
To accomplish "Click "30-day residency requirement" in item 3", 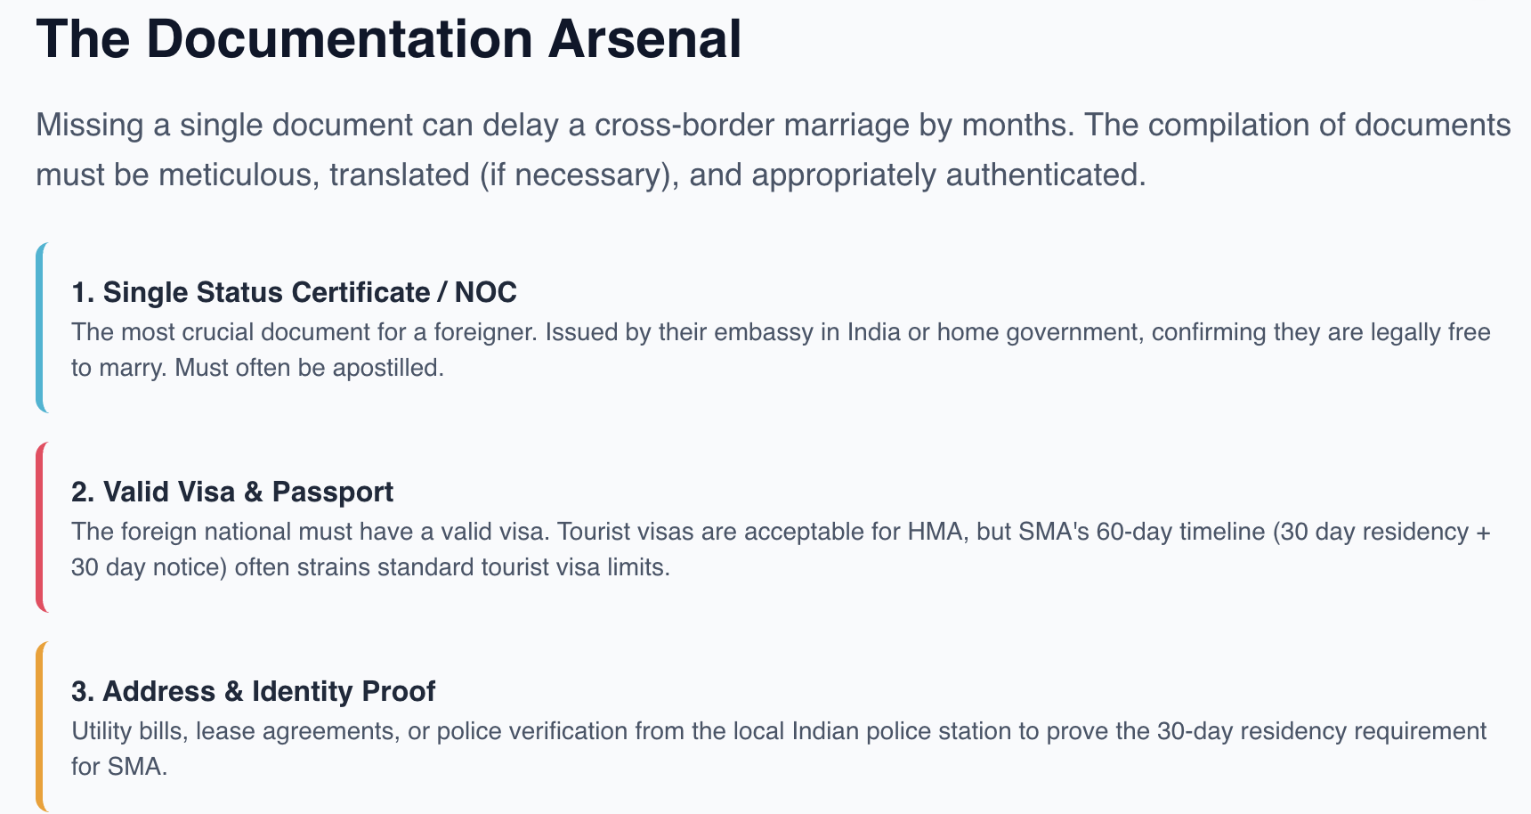I will point(1321,731).
